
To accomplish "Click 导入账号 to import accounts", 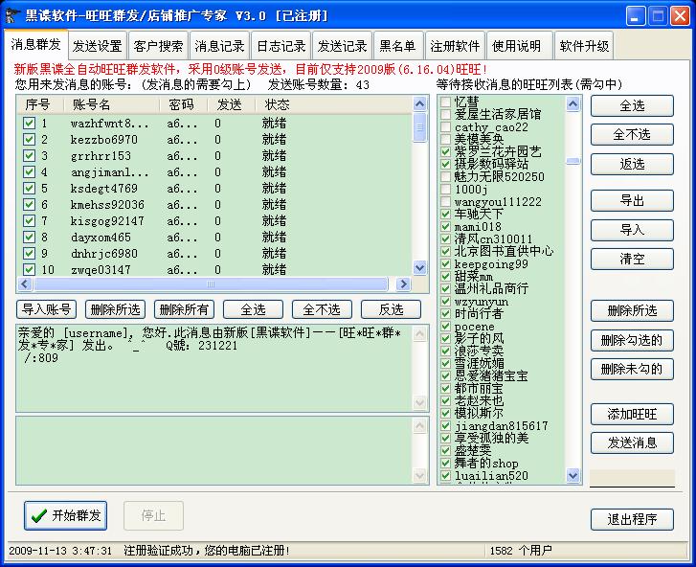I will [x=47, y=309].
